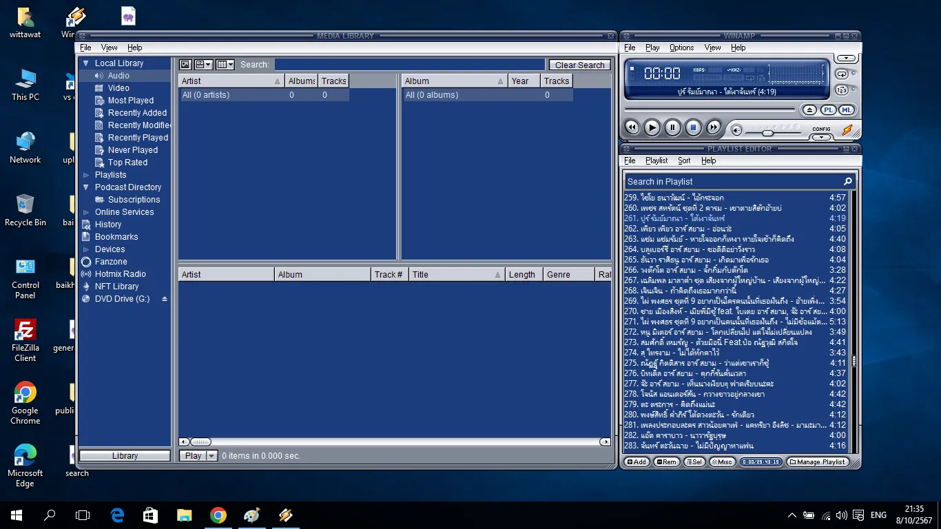Select playlist track 283 (4:16)
This screenshot has height=529, width=941.
coord(735,446)
